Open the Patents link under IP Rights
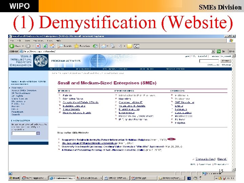The width and height of the screenshot is (244, 183). 67,95
